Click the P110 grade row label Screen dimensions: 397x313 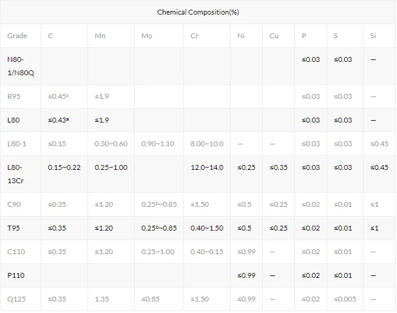point(16,275)
